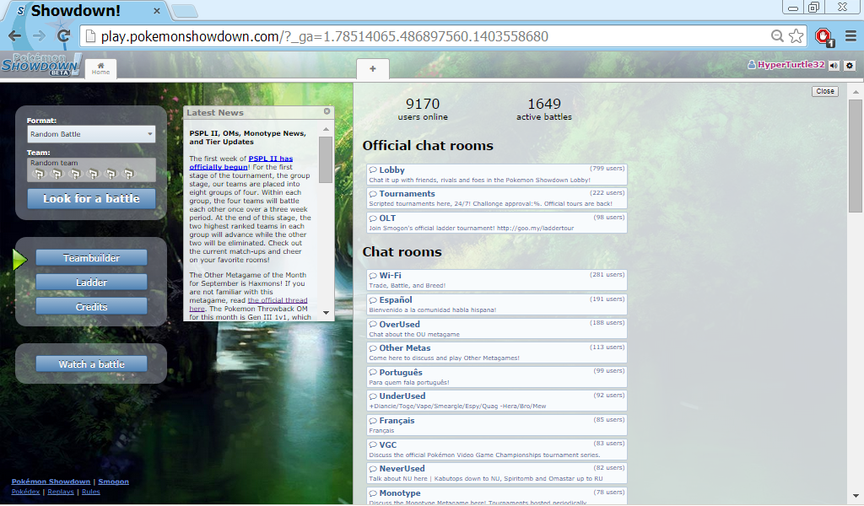Image resolution: width=864 pixels, height=506 pixels.
Task: Click the Latest News scrollbar down arrow
Action: pyautogui.click(x=327, y=313)
